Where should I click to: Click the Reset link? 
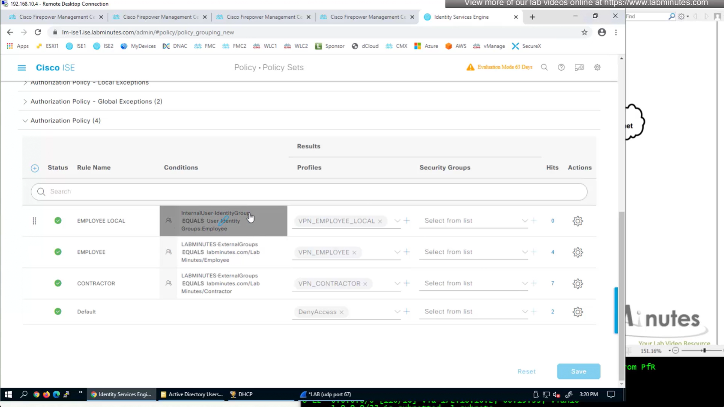tap(526, 371)
